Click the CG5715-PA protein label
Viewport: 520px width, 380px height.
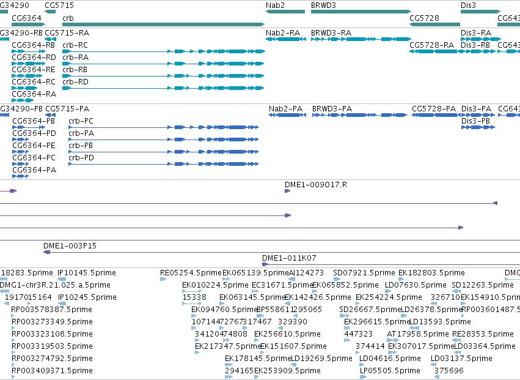pos(67,109)
